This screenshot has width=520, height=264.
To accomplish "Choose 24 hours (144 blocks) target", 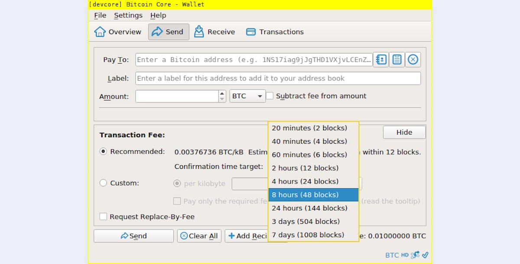I will [313, 208].
